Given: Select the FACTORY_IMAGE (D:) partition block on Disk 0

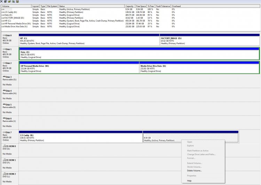Looking at the screenshot, I should coord(209,40).
